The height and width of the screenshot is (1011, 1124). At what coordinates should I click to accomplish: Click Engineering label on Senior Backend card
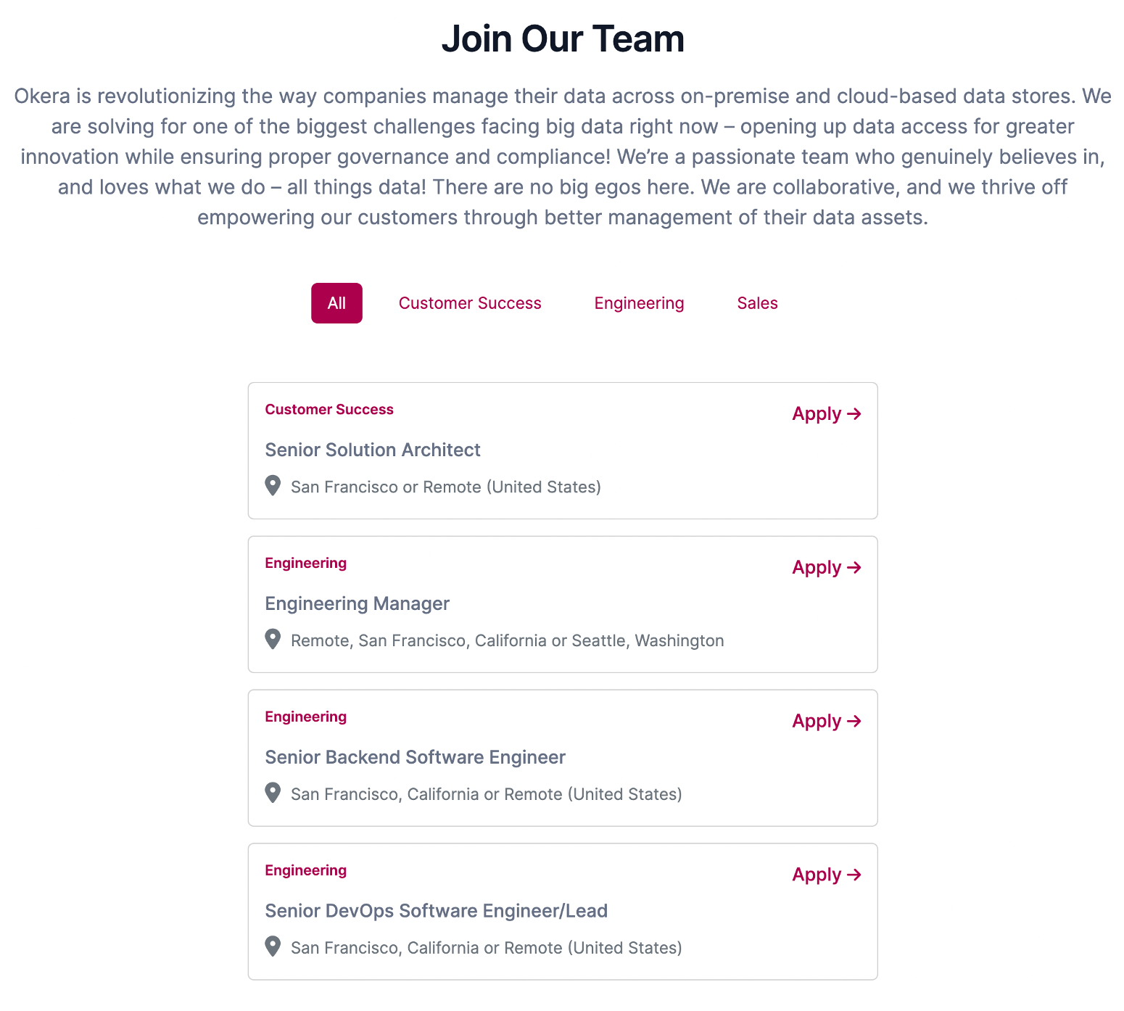tap(305, 717)
